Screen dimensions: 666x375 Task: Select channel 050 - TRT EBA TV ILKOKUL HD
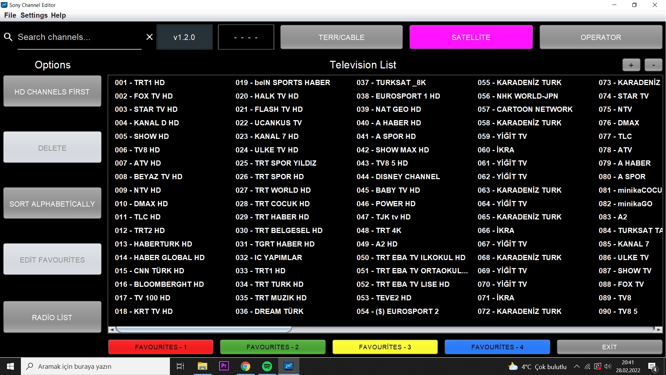pyautogui.click(x=411, y=258)
